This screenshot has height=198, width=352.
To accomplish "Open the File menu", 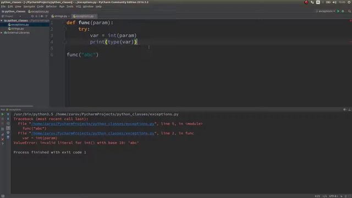I will [3, 7].
